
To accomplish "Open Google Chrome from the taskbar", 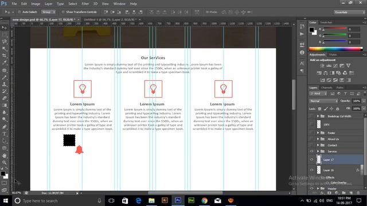I will click(204, 200).
